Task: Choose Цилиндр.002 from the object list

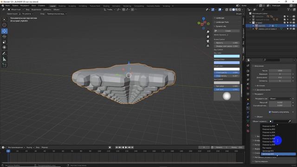Action: click(278, 154)
